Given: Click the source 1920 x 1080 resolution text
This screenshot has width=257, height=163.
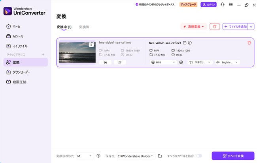Looking at the screenshot, I should (x=132, y=50).
